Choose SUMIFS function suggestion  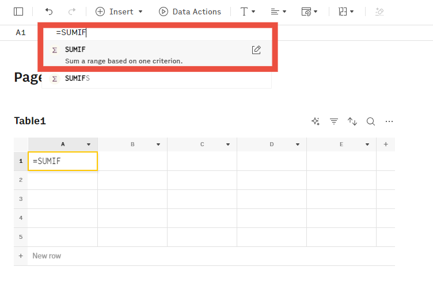tap(78, 78)
